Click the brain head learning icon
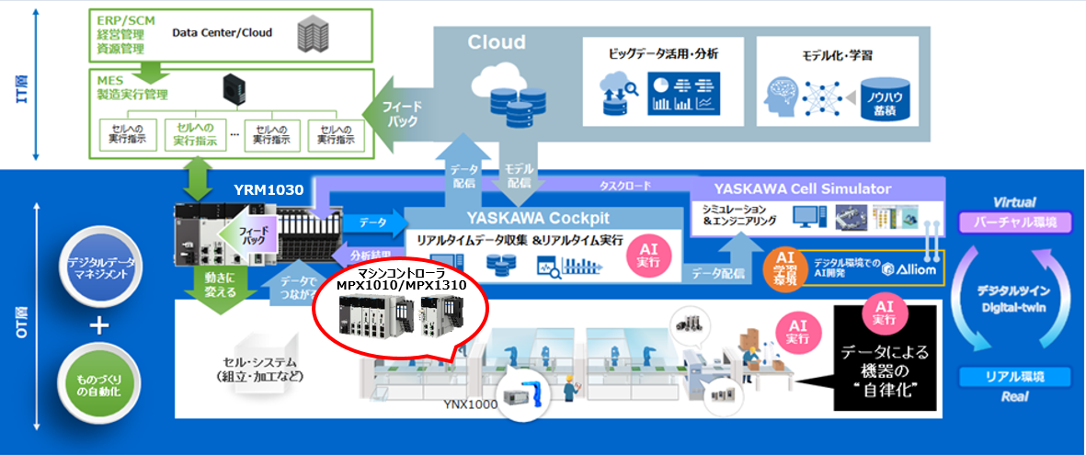 coord(783,96)
